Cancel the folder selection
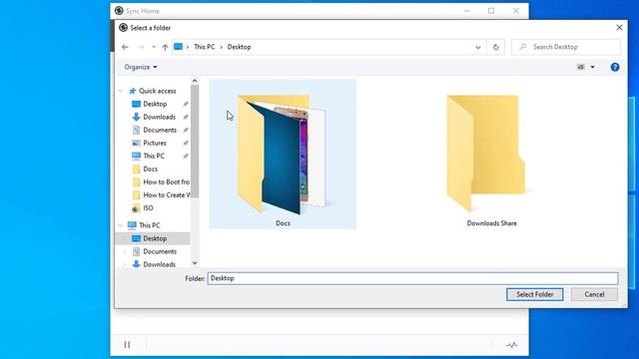The height and width of the screenshot is (359, 639). point(594,294)
